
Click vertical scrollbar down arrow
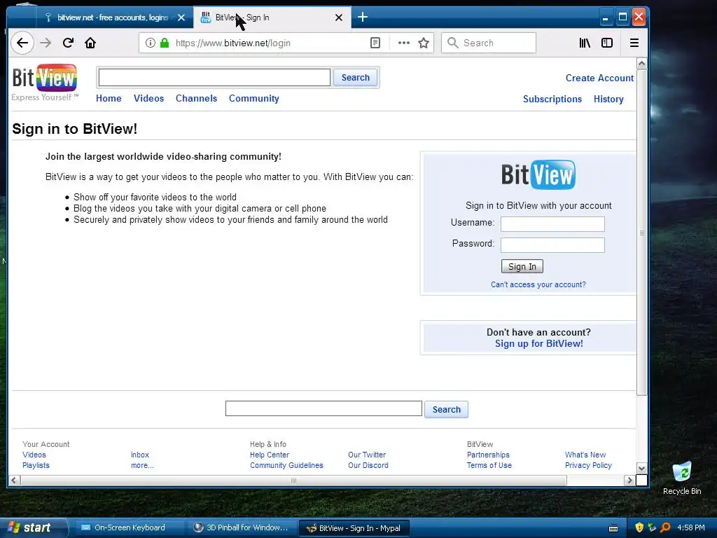point(641,469)
